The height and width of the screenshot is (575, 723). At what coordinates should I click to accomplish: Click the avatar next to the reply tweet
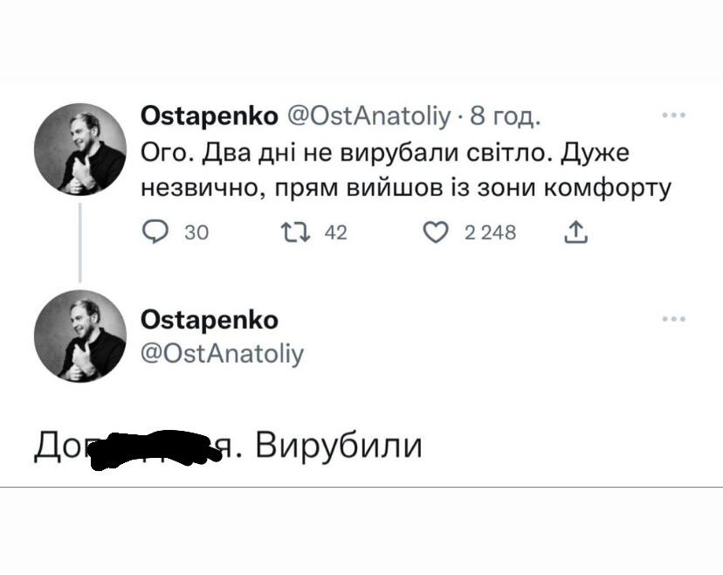[79, 336]
